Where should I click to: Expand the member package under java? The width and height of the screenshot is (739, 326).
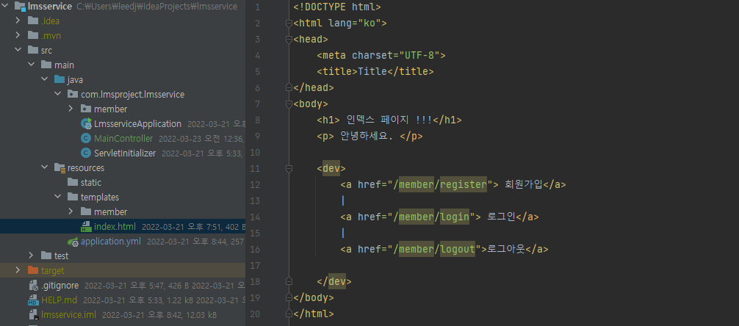coord(71,109)
